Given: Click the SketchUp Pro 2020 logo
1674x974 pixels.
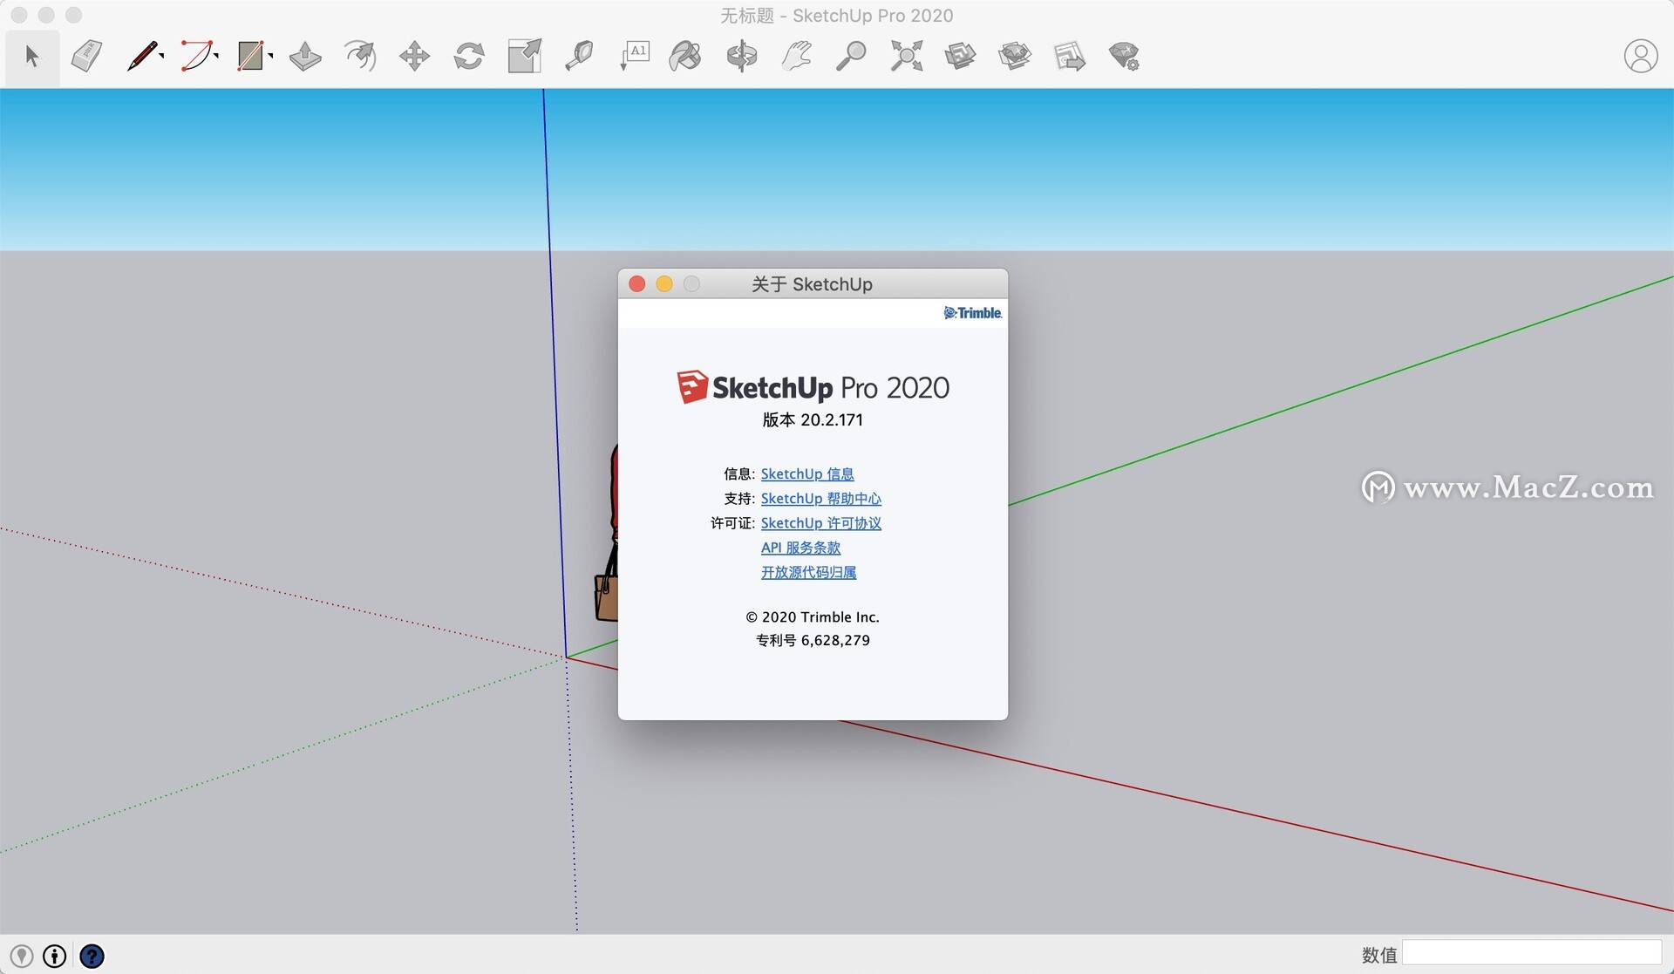Looking at the screenshot, I should click(813, 387).
